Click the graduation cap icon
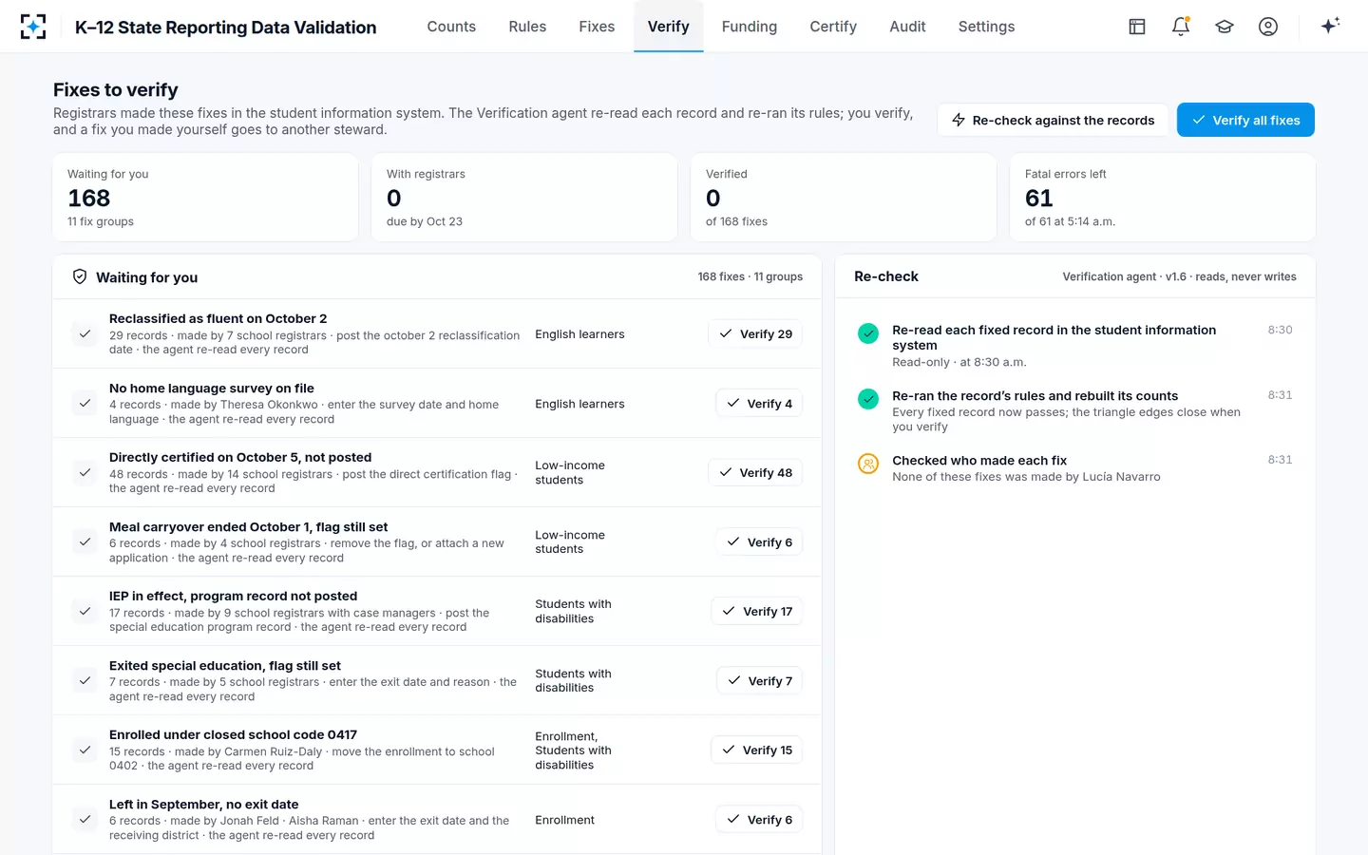Viewport: 1368px width, 855px height. (1225, 27)
